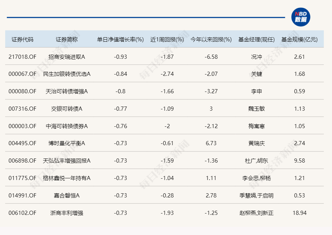
Task: Click manager name 魏玉敏
Action: click(257, 109)
